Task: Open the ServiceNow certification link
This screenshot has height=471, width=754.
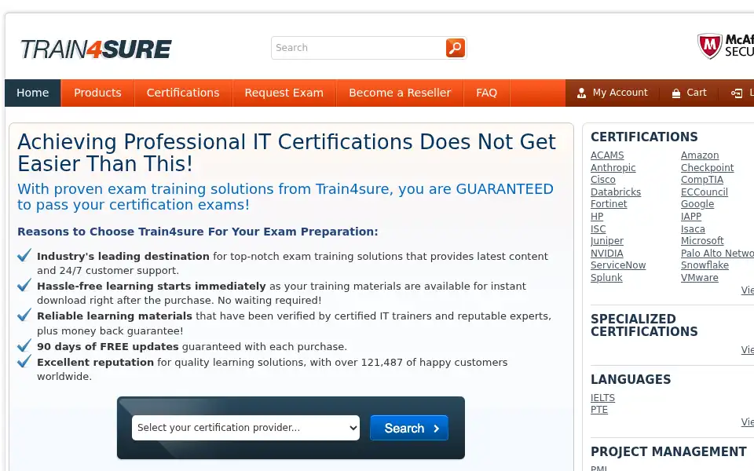Action: coord(618,265)
